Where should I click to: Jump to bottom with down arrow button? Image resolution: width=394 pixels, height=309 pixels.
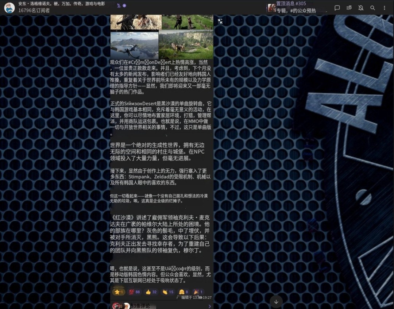pos(276,302)
